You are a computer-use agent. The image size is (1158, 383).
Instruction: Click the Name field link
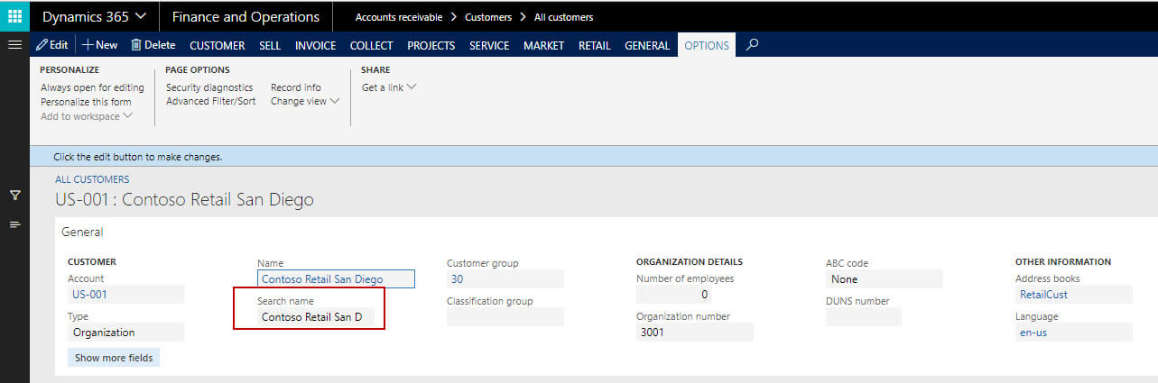(x=336, y=279)
